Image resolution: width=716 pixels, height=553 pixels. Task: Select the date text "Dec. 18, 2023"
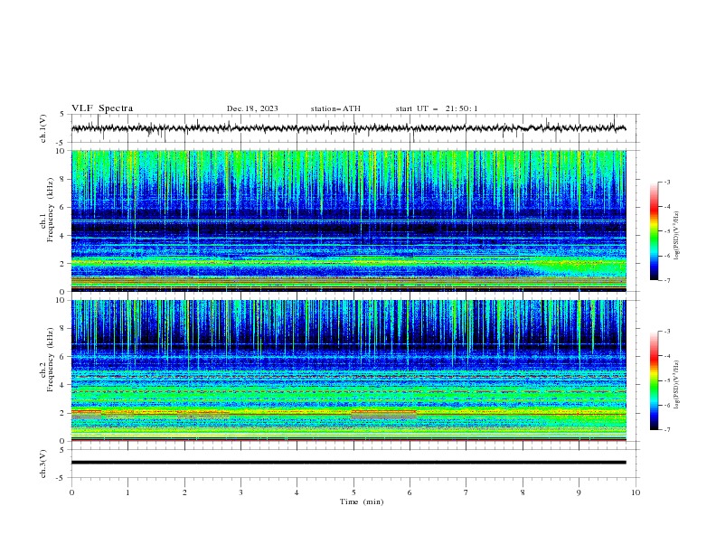tap(252, 108)
